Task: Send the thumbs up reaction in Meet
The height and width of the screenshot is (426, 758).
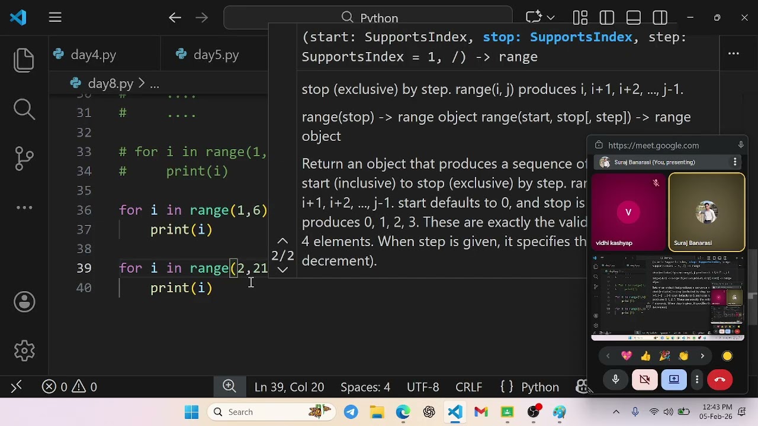Action: 645,356
